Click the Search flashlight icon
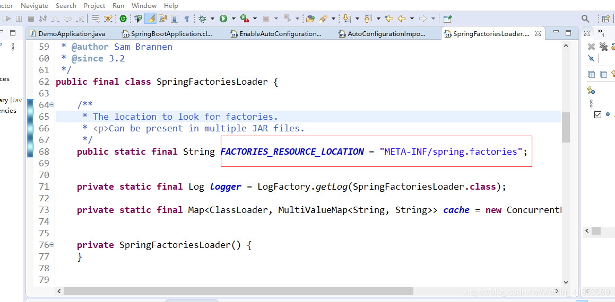Image resolution: width=615 pixels, height=302 pixels. pyautogui.click(x=323, y=19)
